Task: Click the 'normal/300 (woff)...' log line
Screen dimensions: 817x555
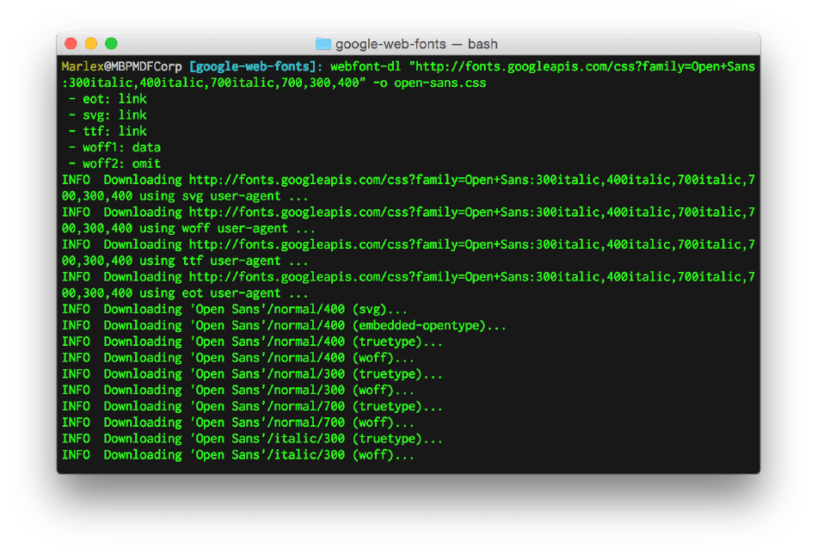Action: (238, 391)
